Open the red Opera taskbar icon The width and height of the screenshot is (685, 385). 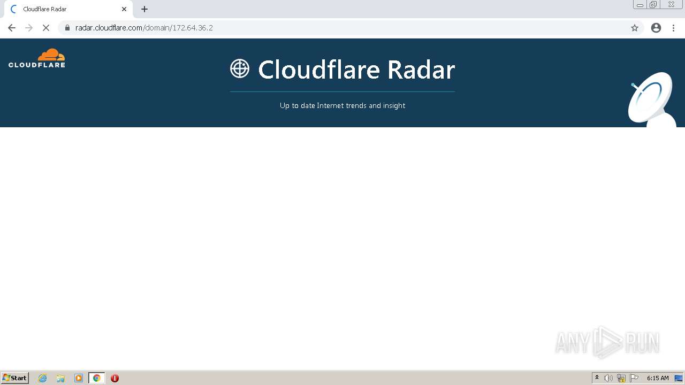click(115, 378)
